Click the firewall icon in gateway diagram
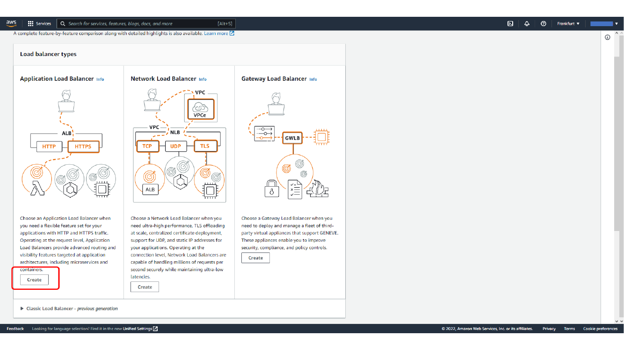Image resolution: width=624 pixels, height=350 pixels. point(318,189)
